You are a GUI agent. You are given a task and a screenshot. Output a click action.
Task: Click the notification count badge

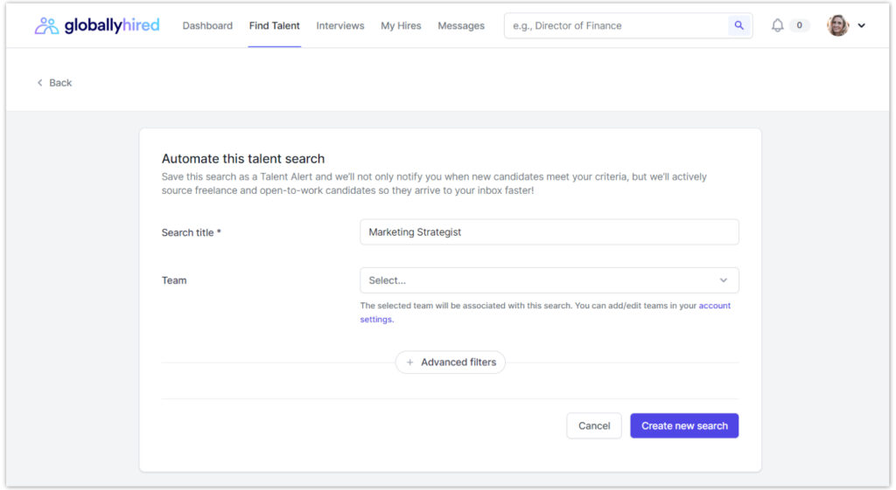(799, 26)
